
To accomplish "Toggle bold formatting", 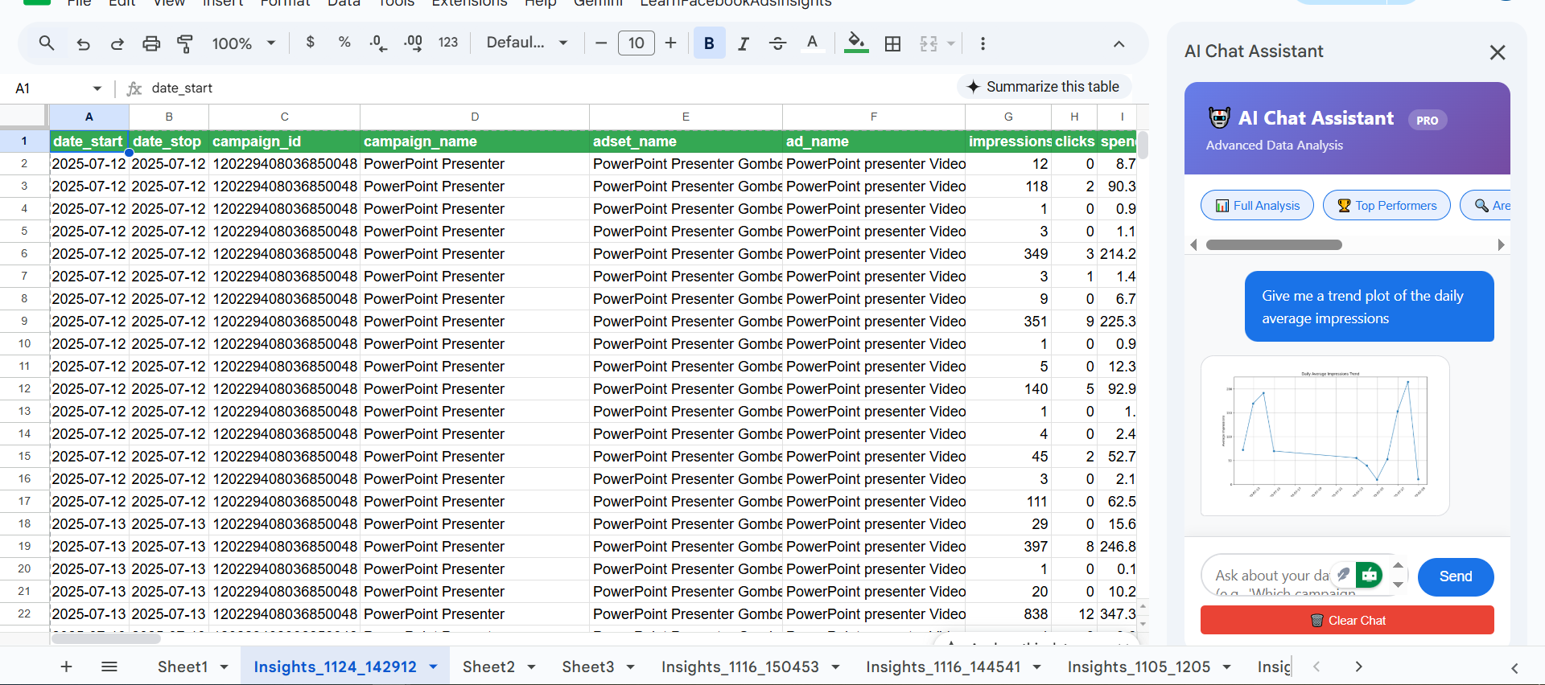I will tap(709, 43).
